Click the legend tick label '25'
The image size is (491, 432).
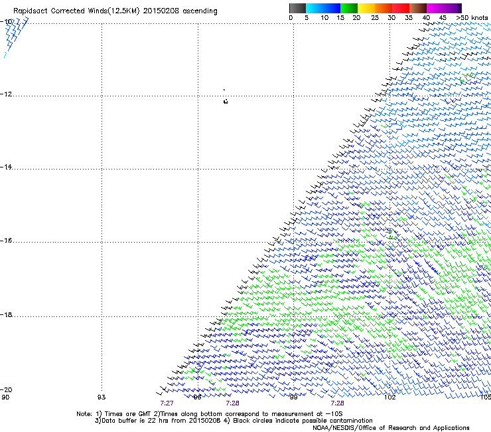coord(375,18)
